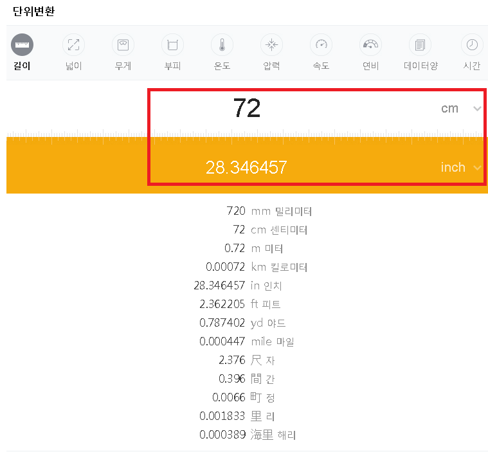Select the 28.346457 in 인치 row
Viewport: 488px width, 454px height.
point(238,286)
